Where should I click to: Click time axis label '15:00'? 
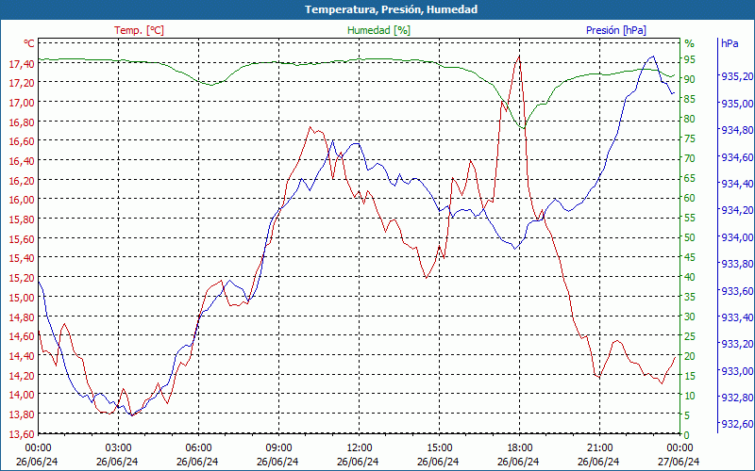[438, 447]
